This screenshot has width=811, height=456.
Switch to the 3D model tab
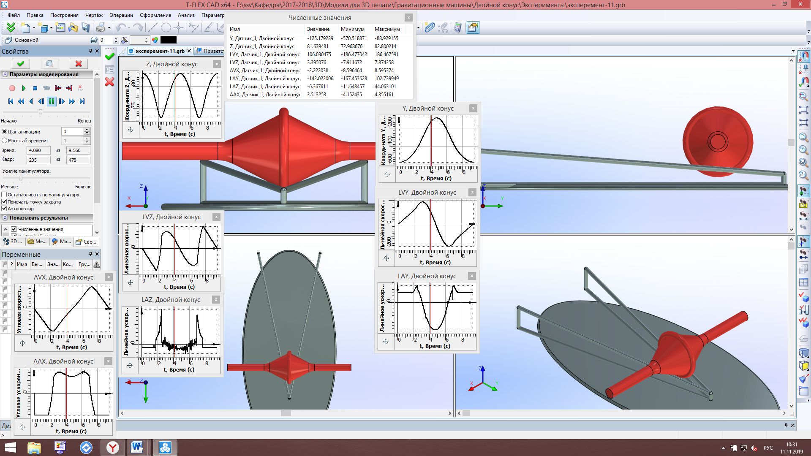(x=13, y=242)
